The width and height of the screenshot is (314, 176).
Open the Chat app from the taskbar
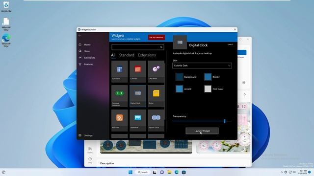click(x=162, y=172)
